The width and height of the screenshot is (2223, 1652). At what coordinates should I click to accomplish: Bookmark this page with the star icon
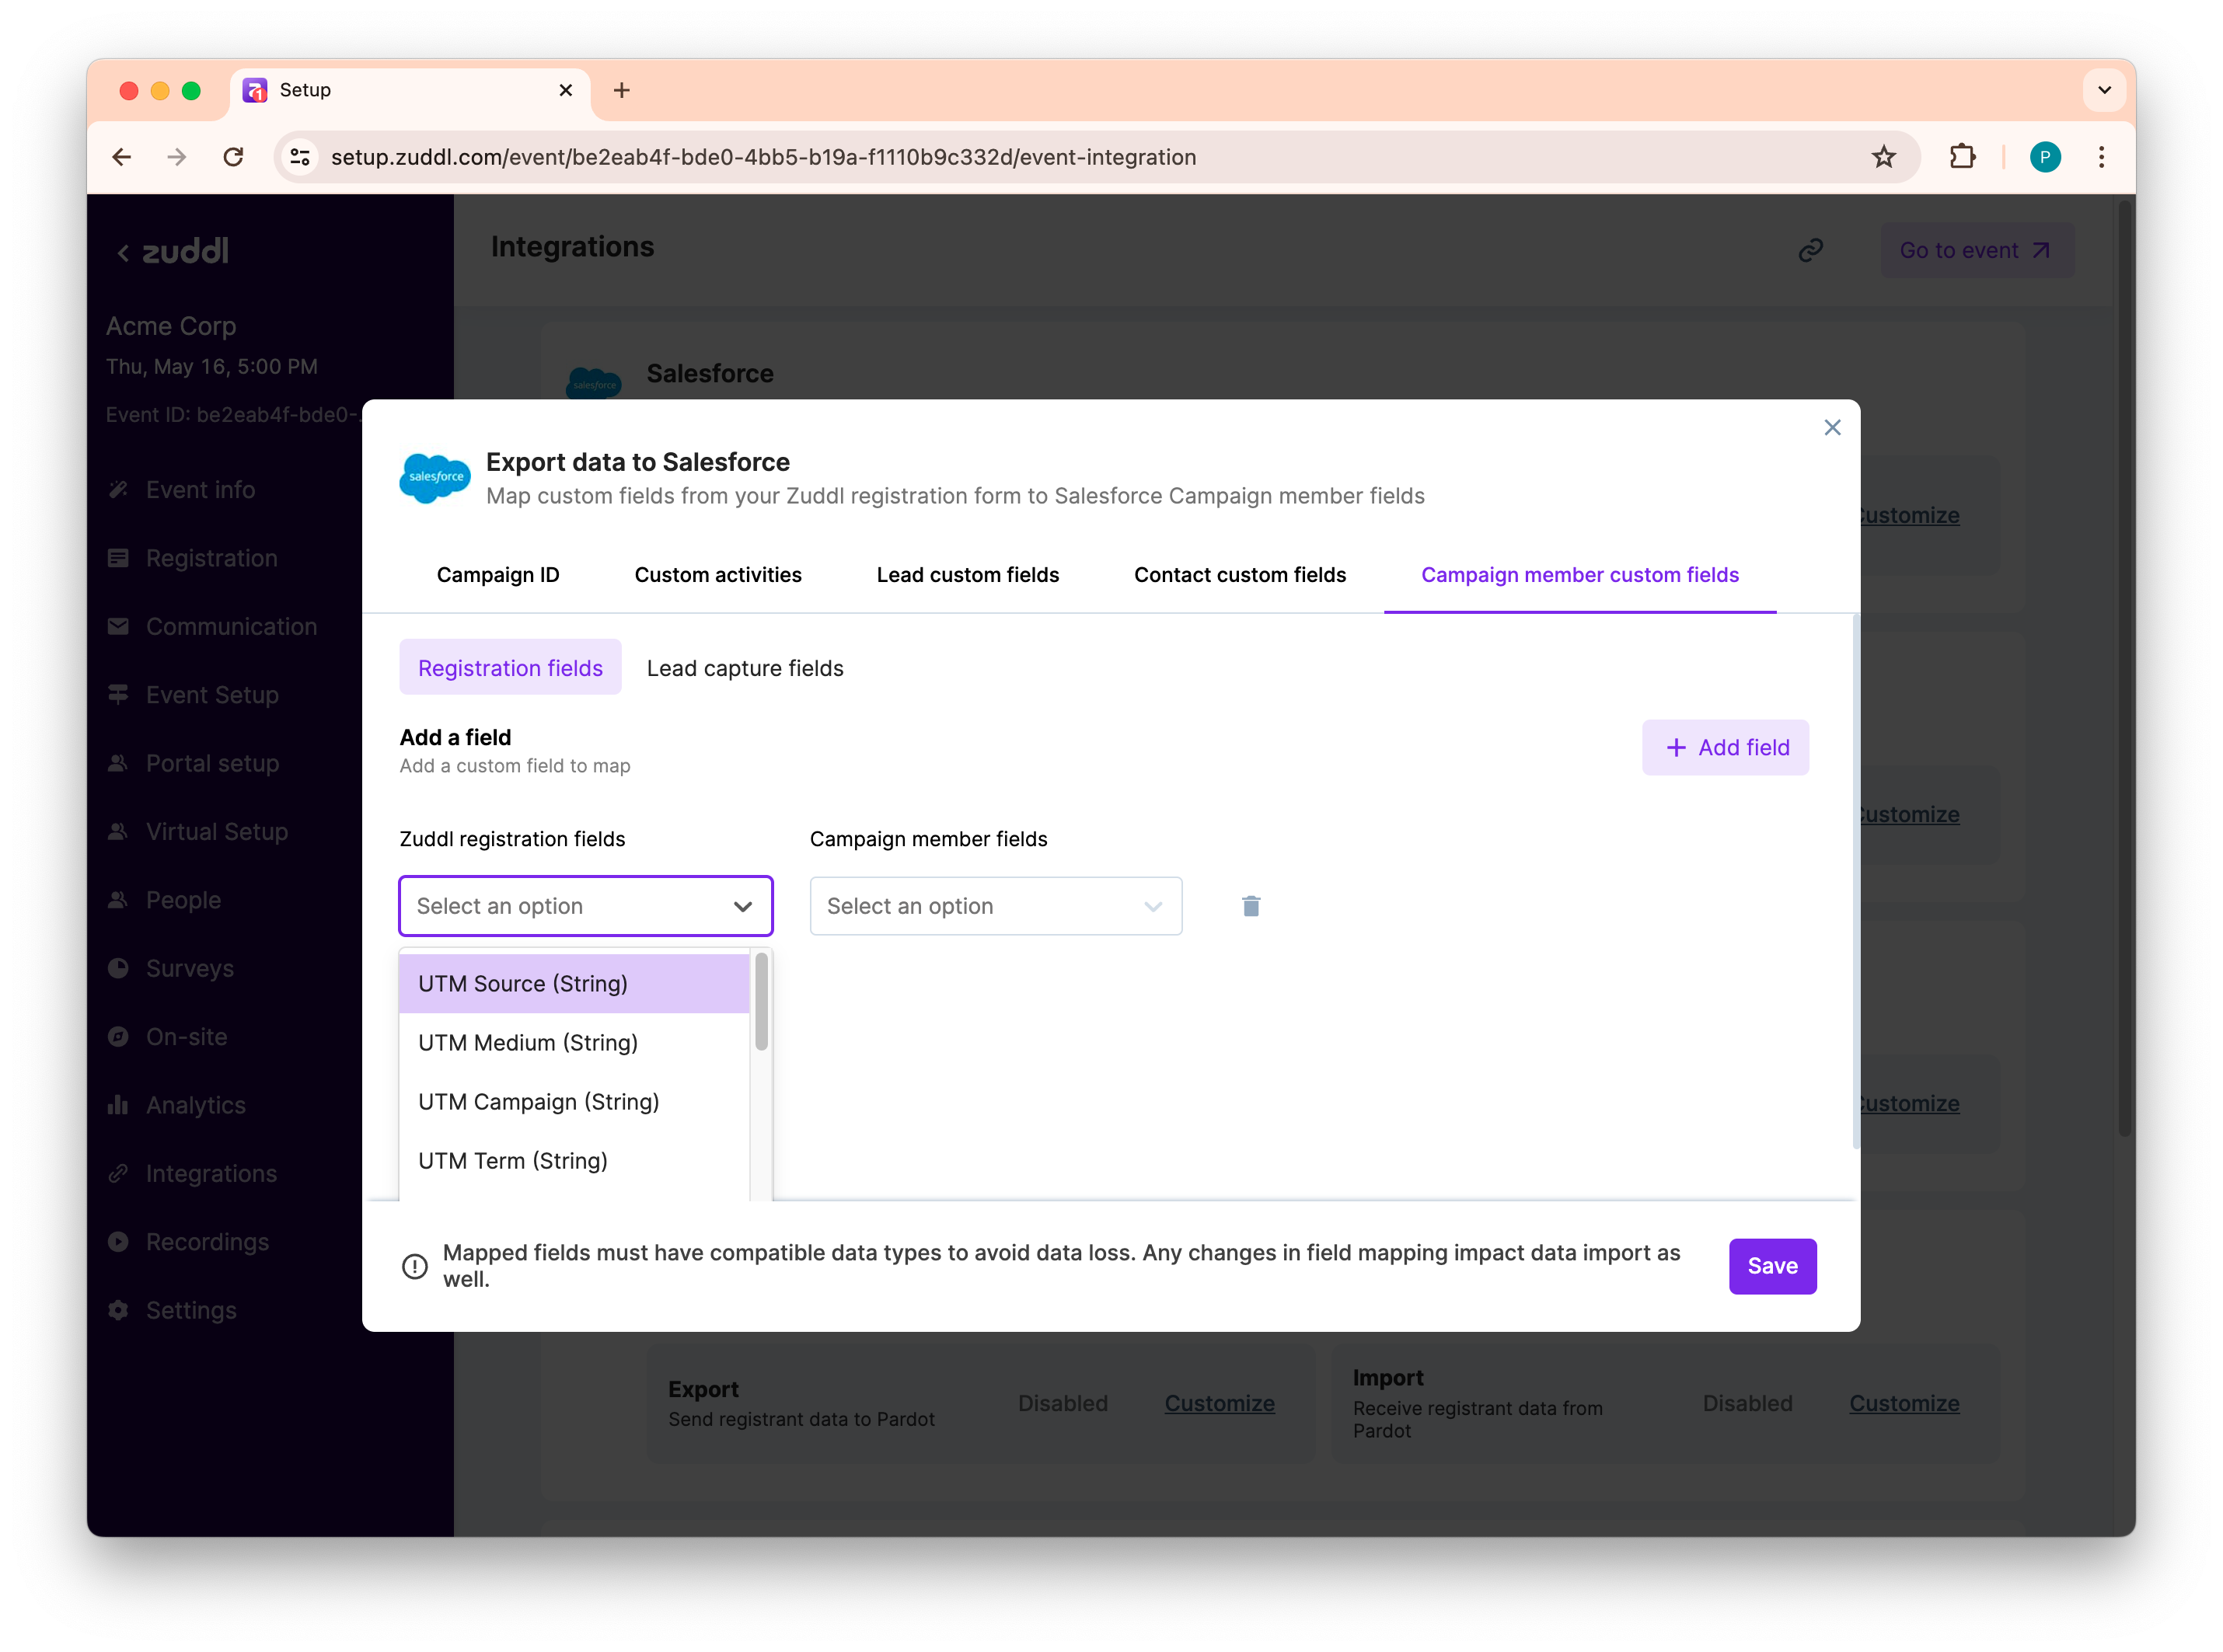[1883, 157]
